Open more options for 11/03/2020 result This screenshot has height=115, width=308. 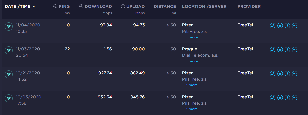295,50
